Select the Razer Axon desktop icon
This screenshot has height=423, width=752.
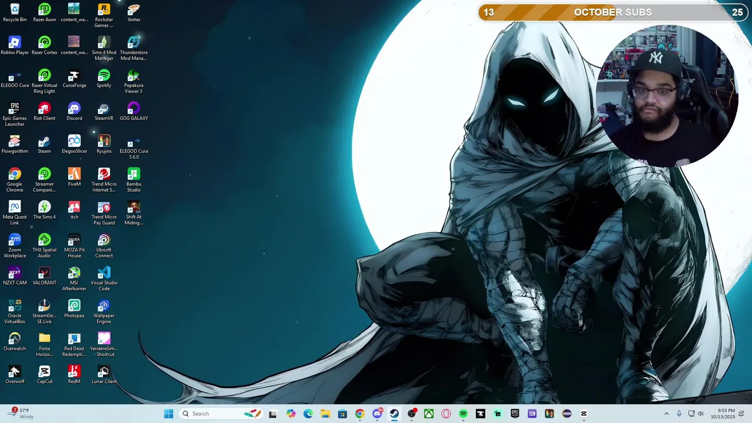tap(45, 13)
